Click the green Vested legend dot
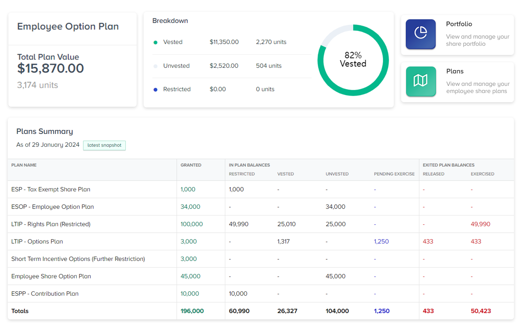The height and width of the screenshot is (331, 522). click(156, 42)
